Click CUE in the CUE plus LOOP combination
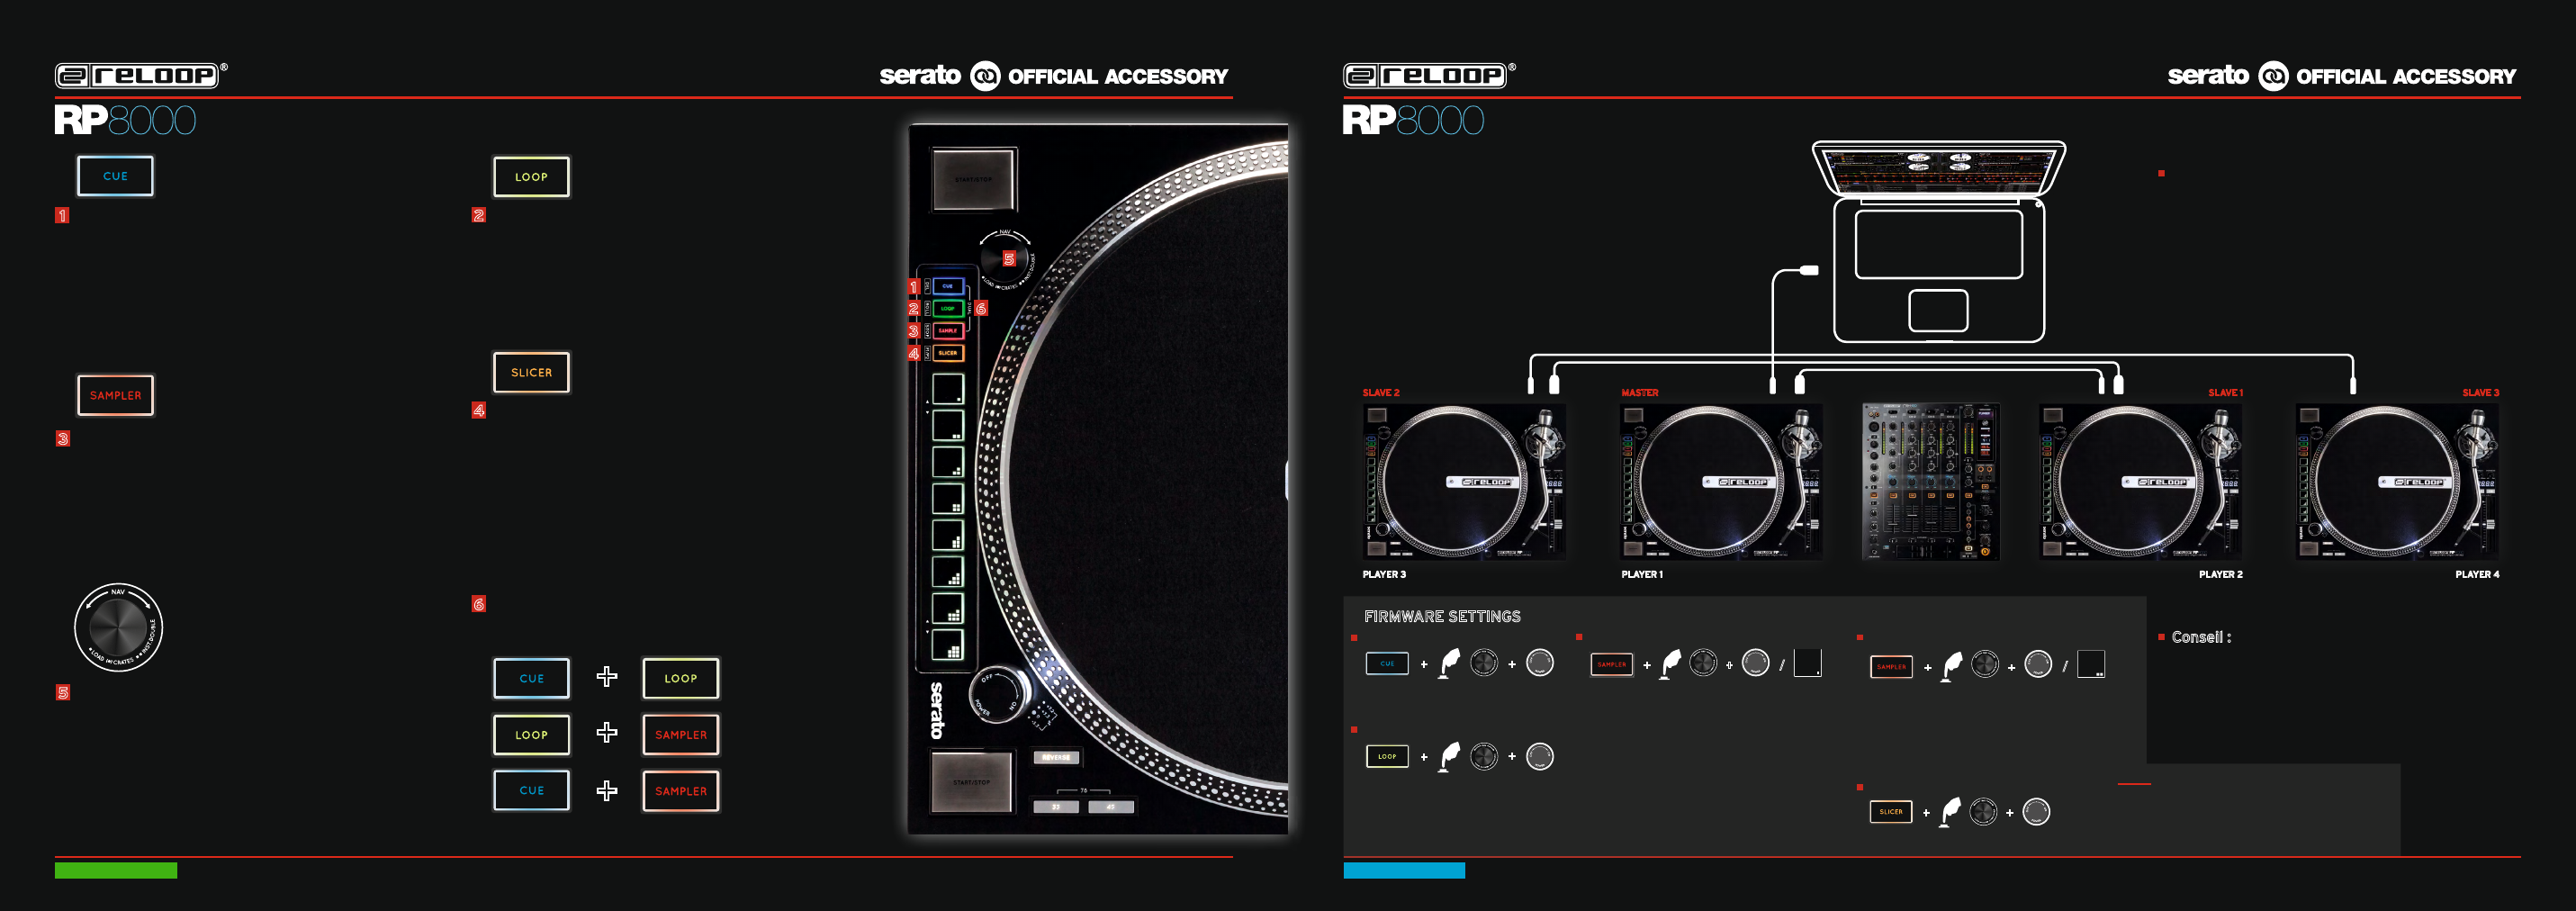Screen dimensions: 2576x911 [x=531, y=678]
